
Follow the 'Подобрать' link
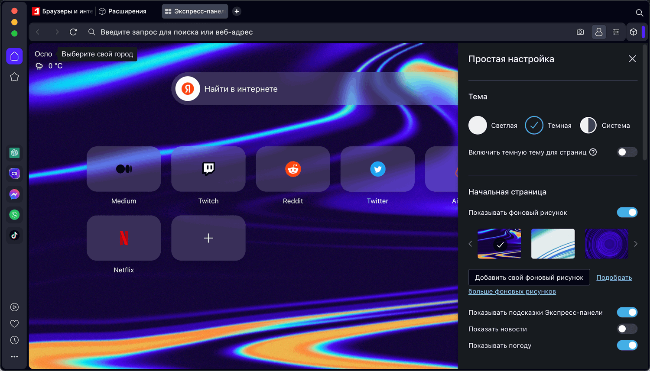[x=614, y=277]
